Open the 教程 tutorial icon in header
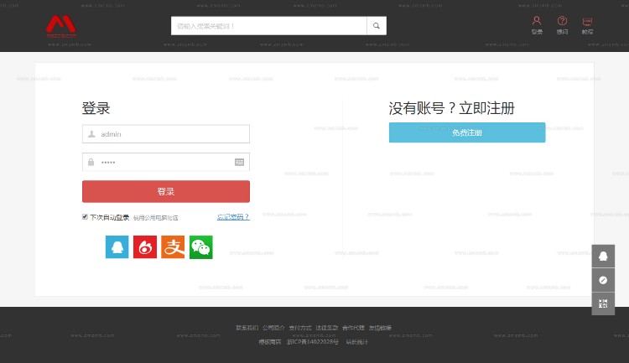The image size is (629, 363). point(587,25)
